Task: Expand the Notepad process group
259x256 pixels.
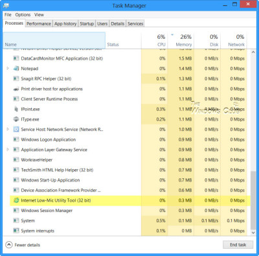Action: 8,69
